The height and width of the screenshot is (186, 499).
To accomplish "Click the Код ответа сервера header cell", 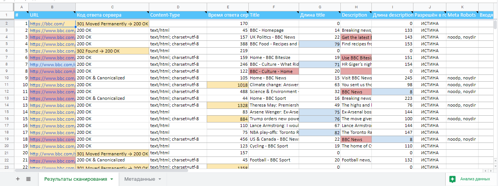I will click(x=112, y=15).
